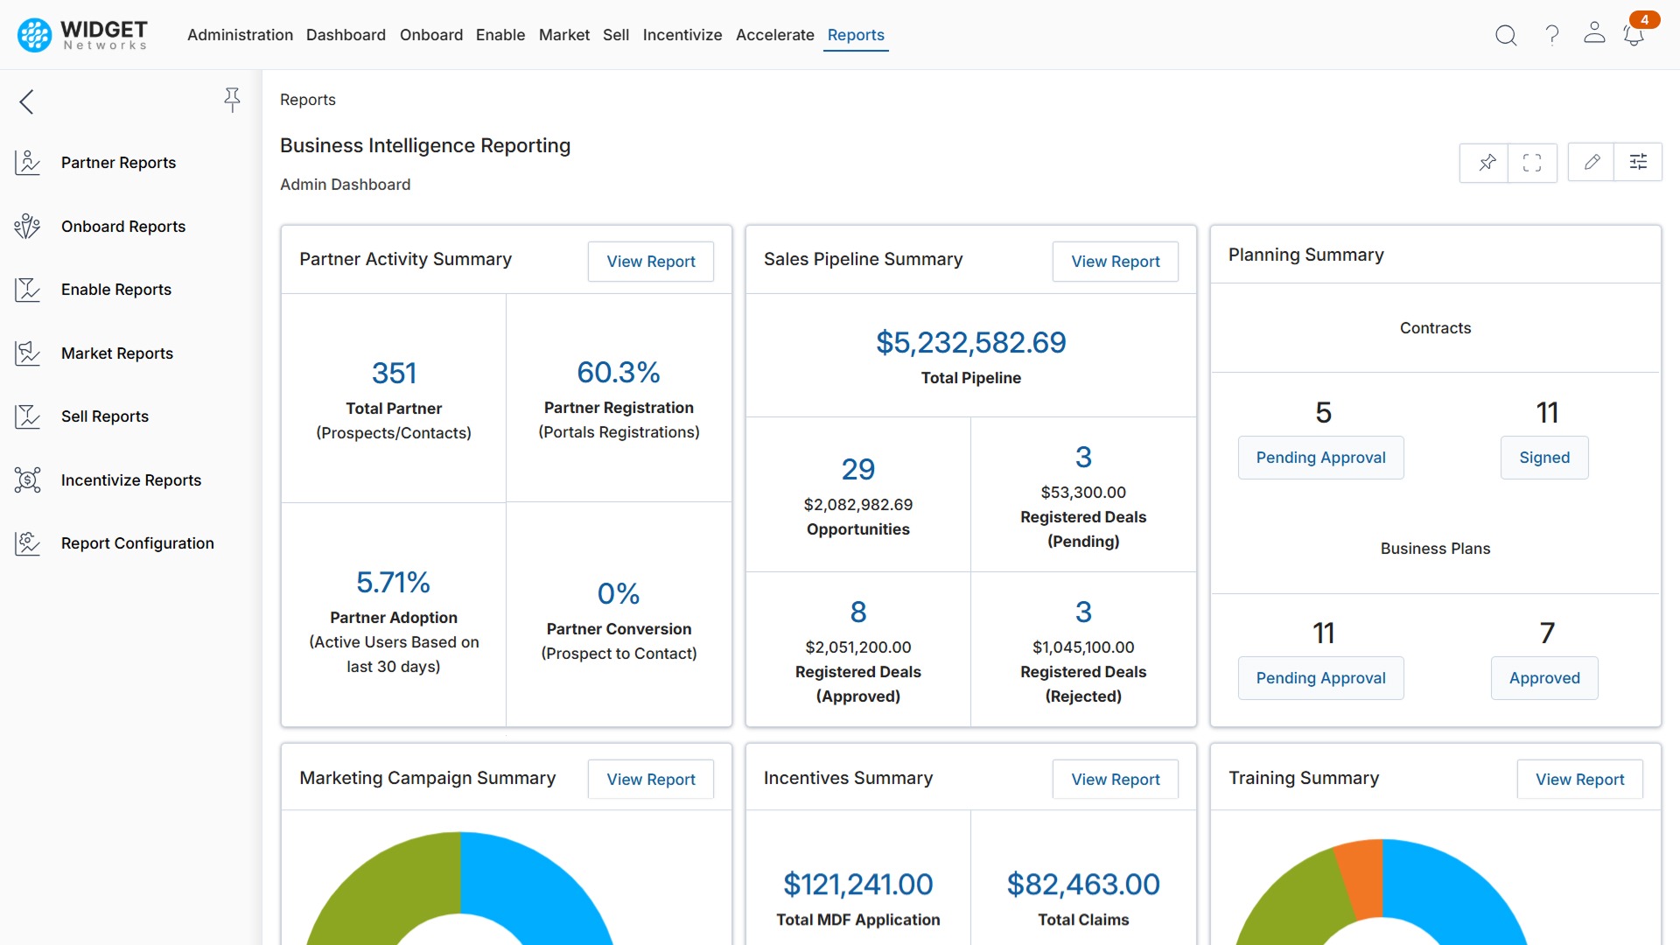Open dashboard filter settings via sliders icon
Image resolution: width=1680 pixels, height=945 pixels.
pyautogui.click(x=1638, y=162)
